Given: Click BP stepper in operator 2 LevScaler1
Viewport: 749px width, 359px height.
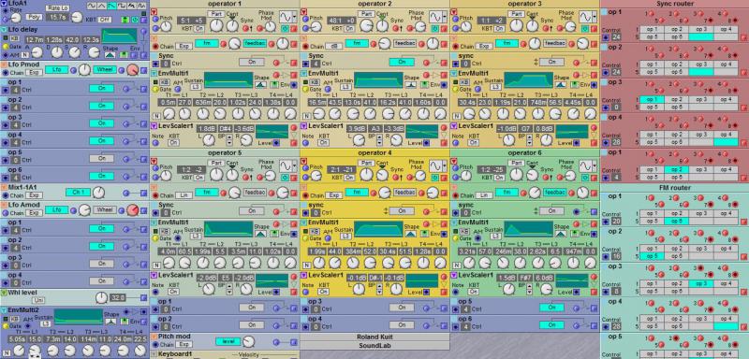Looking at the screenshot, I should point(378,139).
